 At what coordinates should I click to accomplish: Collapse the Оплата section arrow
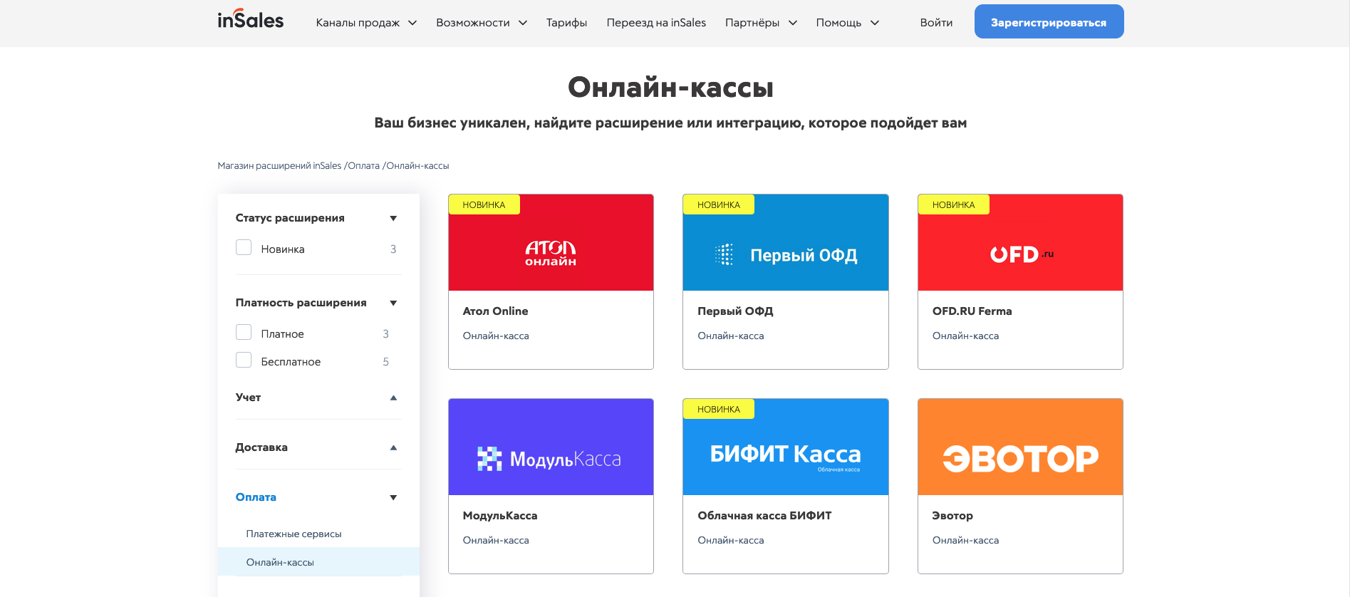(x=393, y=497)
